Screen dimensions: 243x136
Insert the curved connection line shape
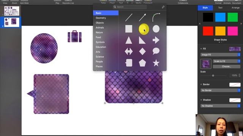pos(156,17)
